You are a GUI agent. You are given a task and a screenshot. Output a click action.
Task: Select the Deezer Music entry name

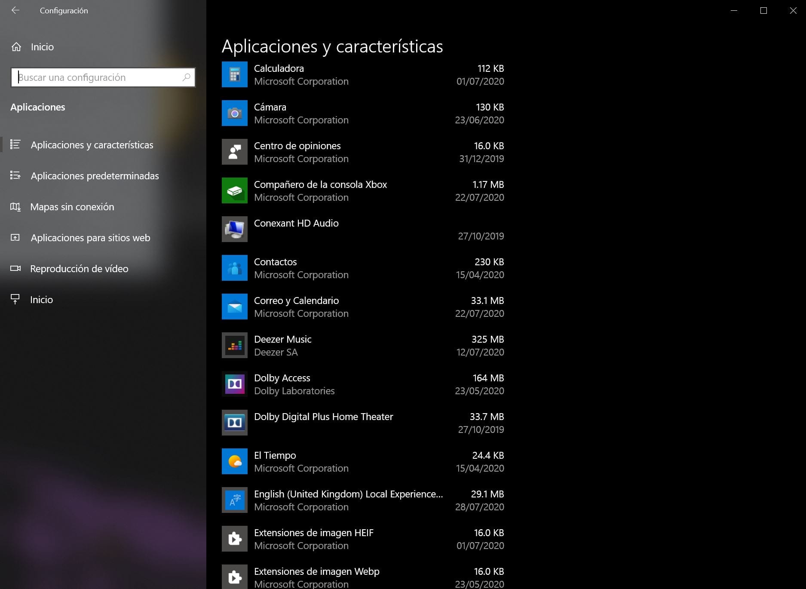pos(283,339)
